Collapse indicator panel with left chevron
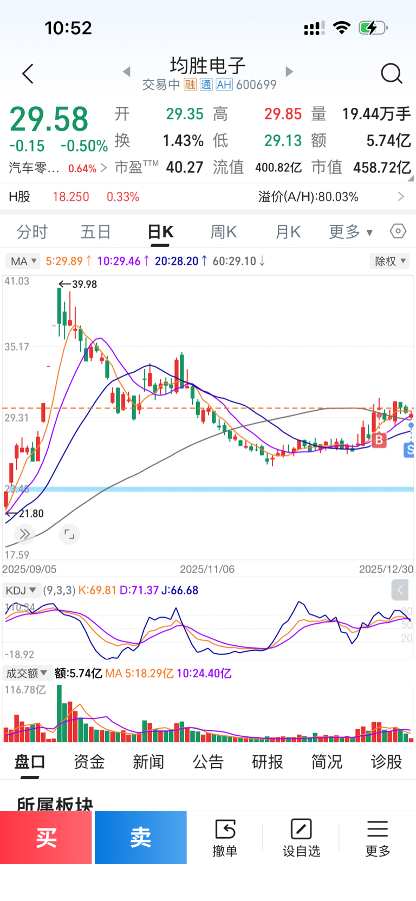The image size is (416, 901). click(400, 590)
